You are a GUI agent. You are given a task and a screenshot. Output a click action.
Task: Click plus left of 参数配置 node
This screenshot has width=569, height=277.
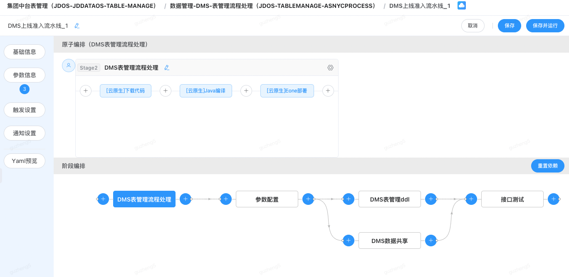click(226, 199)
